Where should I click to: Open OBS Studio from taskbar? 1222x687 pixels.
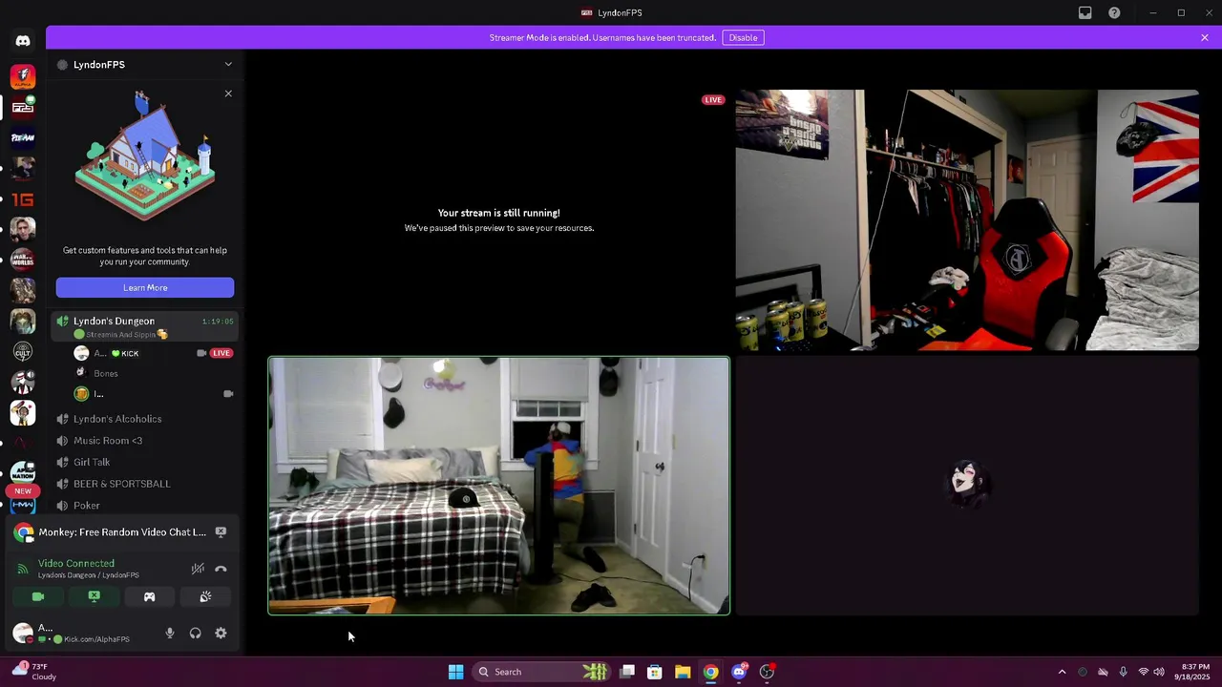coord(767,672)
